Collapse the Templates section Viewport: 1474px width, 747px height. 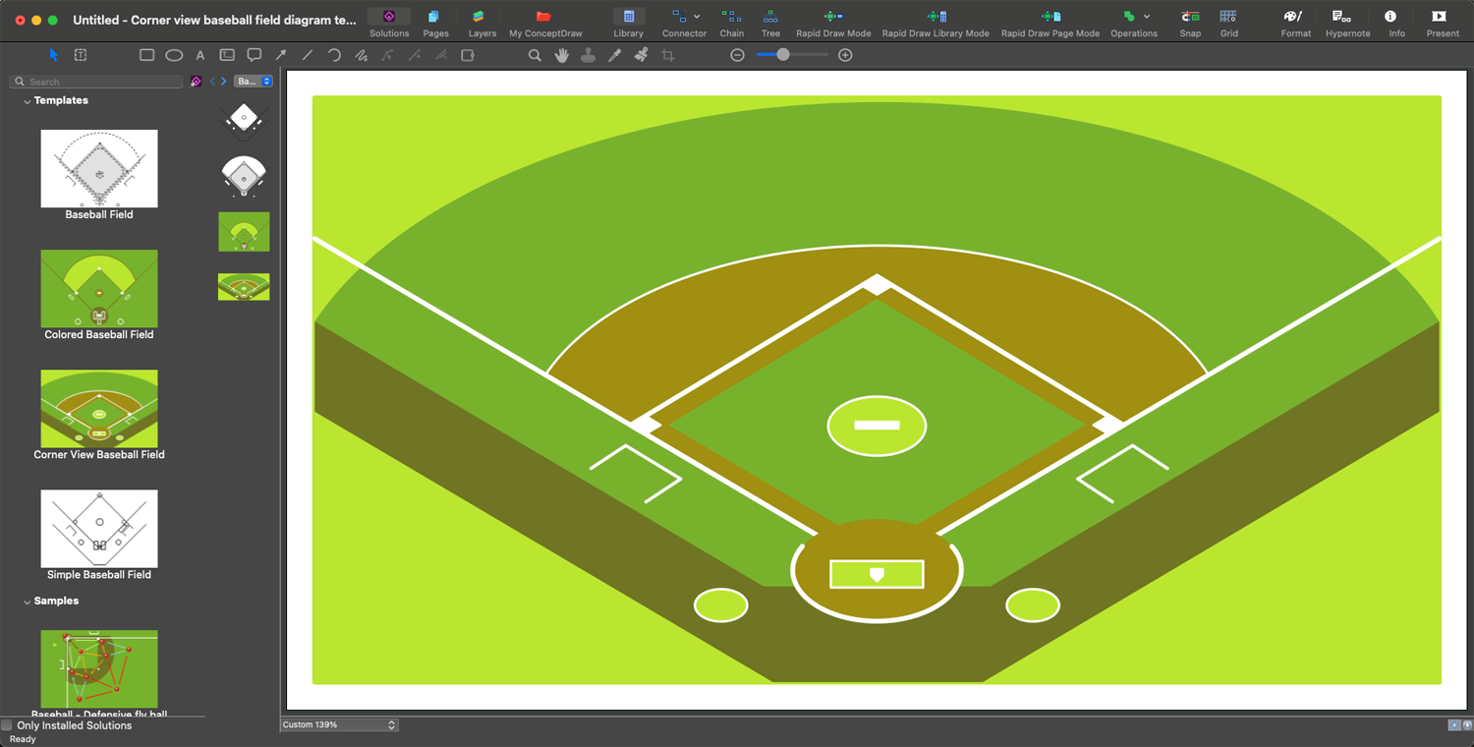(27, 101)
